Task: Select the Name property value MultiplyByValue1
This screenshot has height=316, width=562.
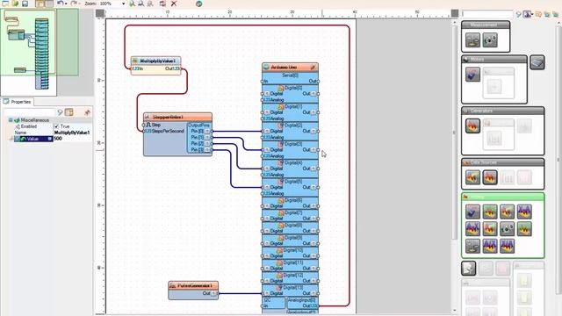Action: pos(72,133)
